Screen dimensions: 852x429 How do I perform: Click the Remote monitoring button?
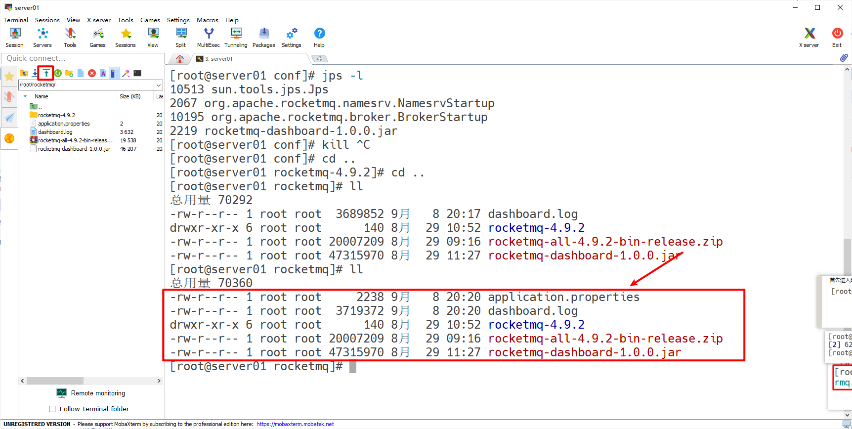point(91,393)
